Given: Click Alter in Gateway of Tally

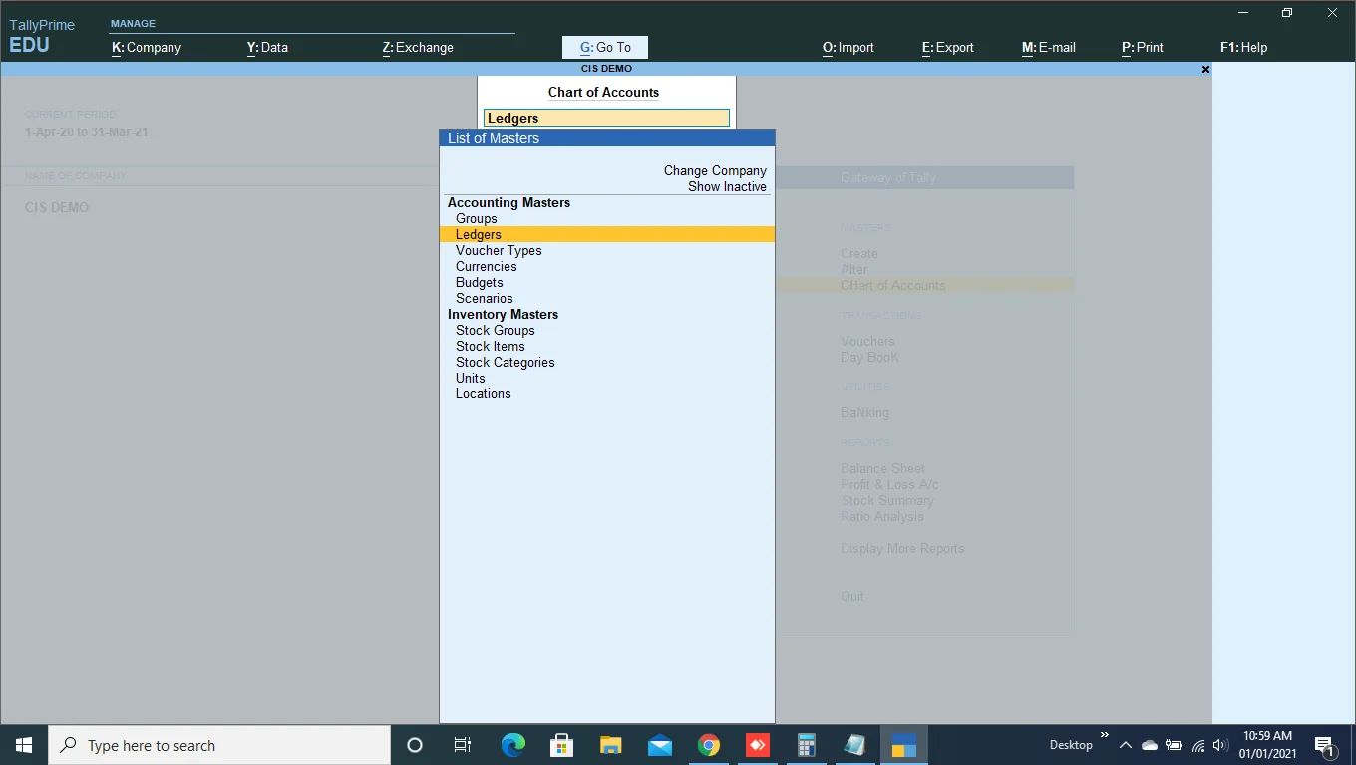Looking at the screenshot, I should click(x=853, y=269).
